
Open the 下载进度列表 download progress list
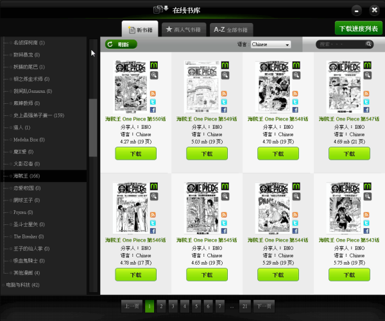(359, 28)
